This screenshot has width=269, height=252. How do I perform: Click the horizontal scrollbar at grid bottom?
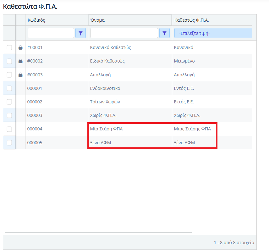[x=98, y=233]
